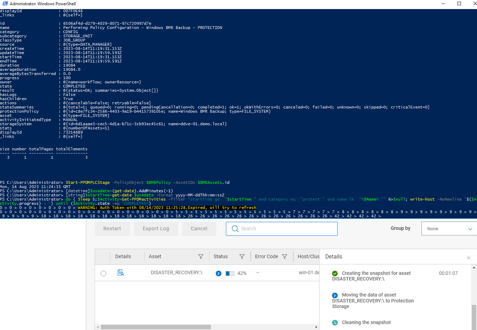Click the Details panel vertical scrollbar thumb
Viewport: 477px width, 330px height.
point(474,317)
